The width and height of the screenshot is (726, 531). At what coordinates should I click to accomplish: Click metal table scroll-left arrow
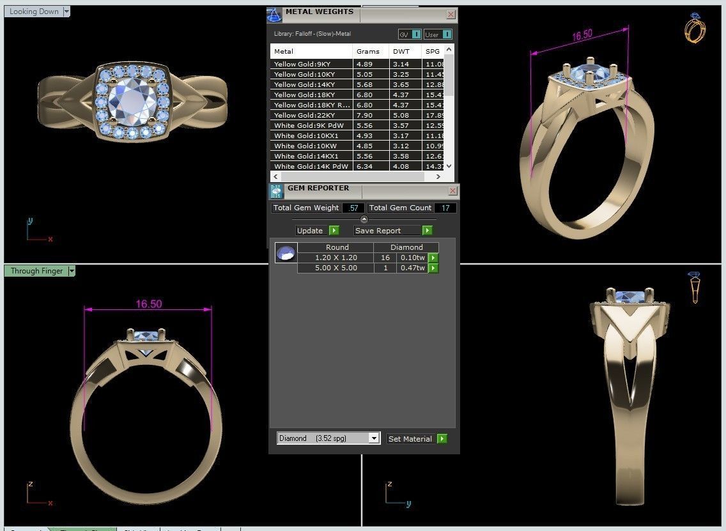pos(276,176)
